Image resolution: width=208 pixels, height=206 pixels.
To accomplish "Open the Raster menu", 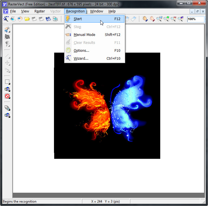I will (40, 11).
